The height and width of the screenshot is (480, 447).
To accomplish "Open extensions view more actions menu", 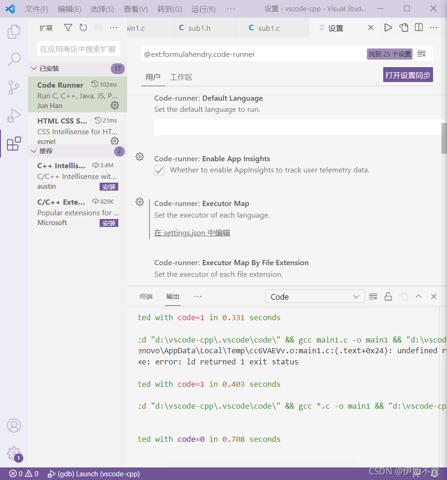I will (114, 27).
